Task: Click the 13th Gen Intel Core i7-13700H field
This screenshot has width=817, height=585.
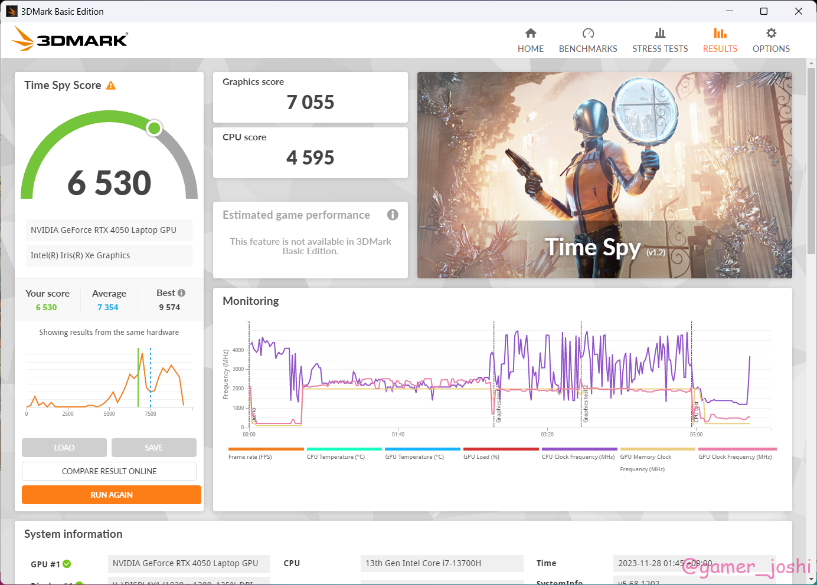Action: (442, 563)
